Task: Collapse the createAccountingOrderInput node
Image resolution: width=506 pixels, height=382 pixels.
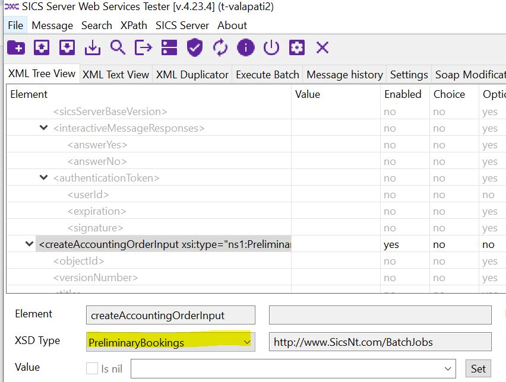Action: click(x=29, y=244)
